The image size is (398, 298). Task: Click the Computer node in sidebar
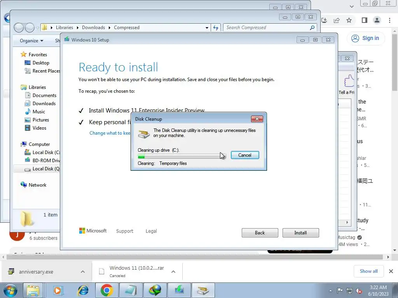[x=39, y=144]
